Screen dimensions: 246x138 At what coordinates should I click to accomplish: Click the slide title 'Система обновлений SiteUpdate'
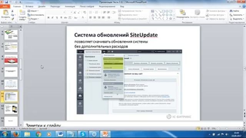(x=116, y=35)
